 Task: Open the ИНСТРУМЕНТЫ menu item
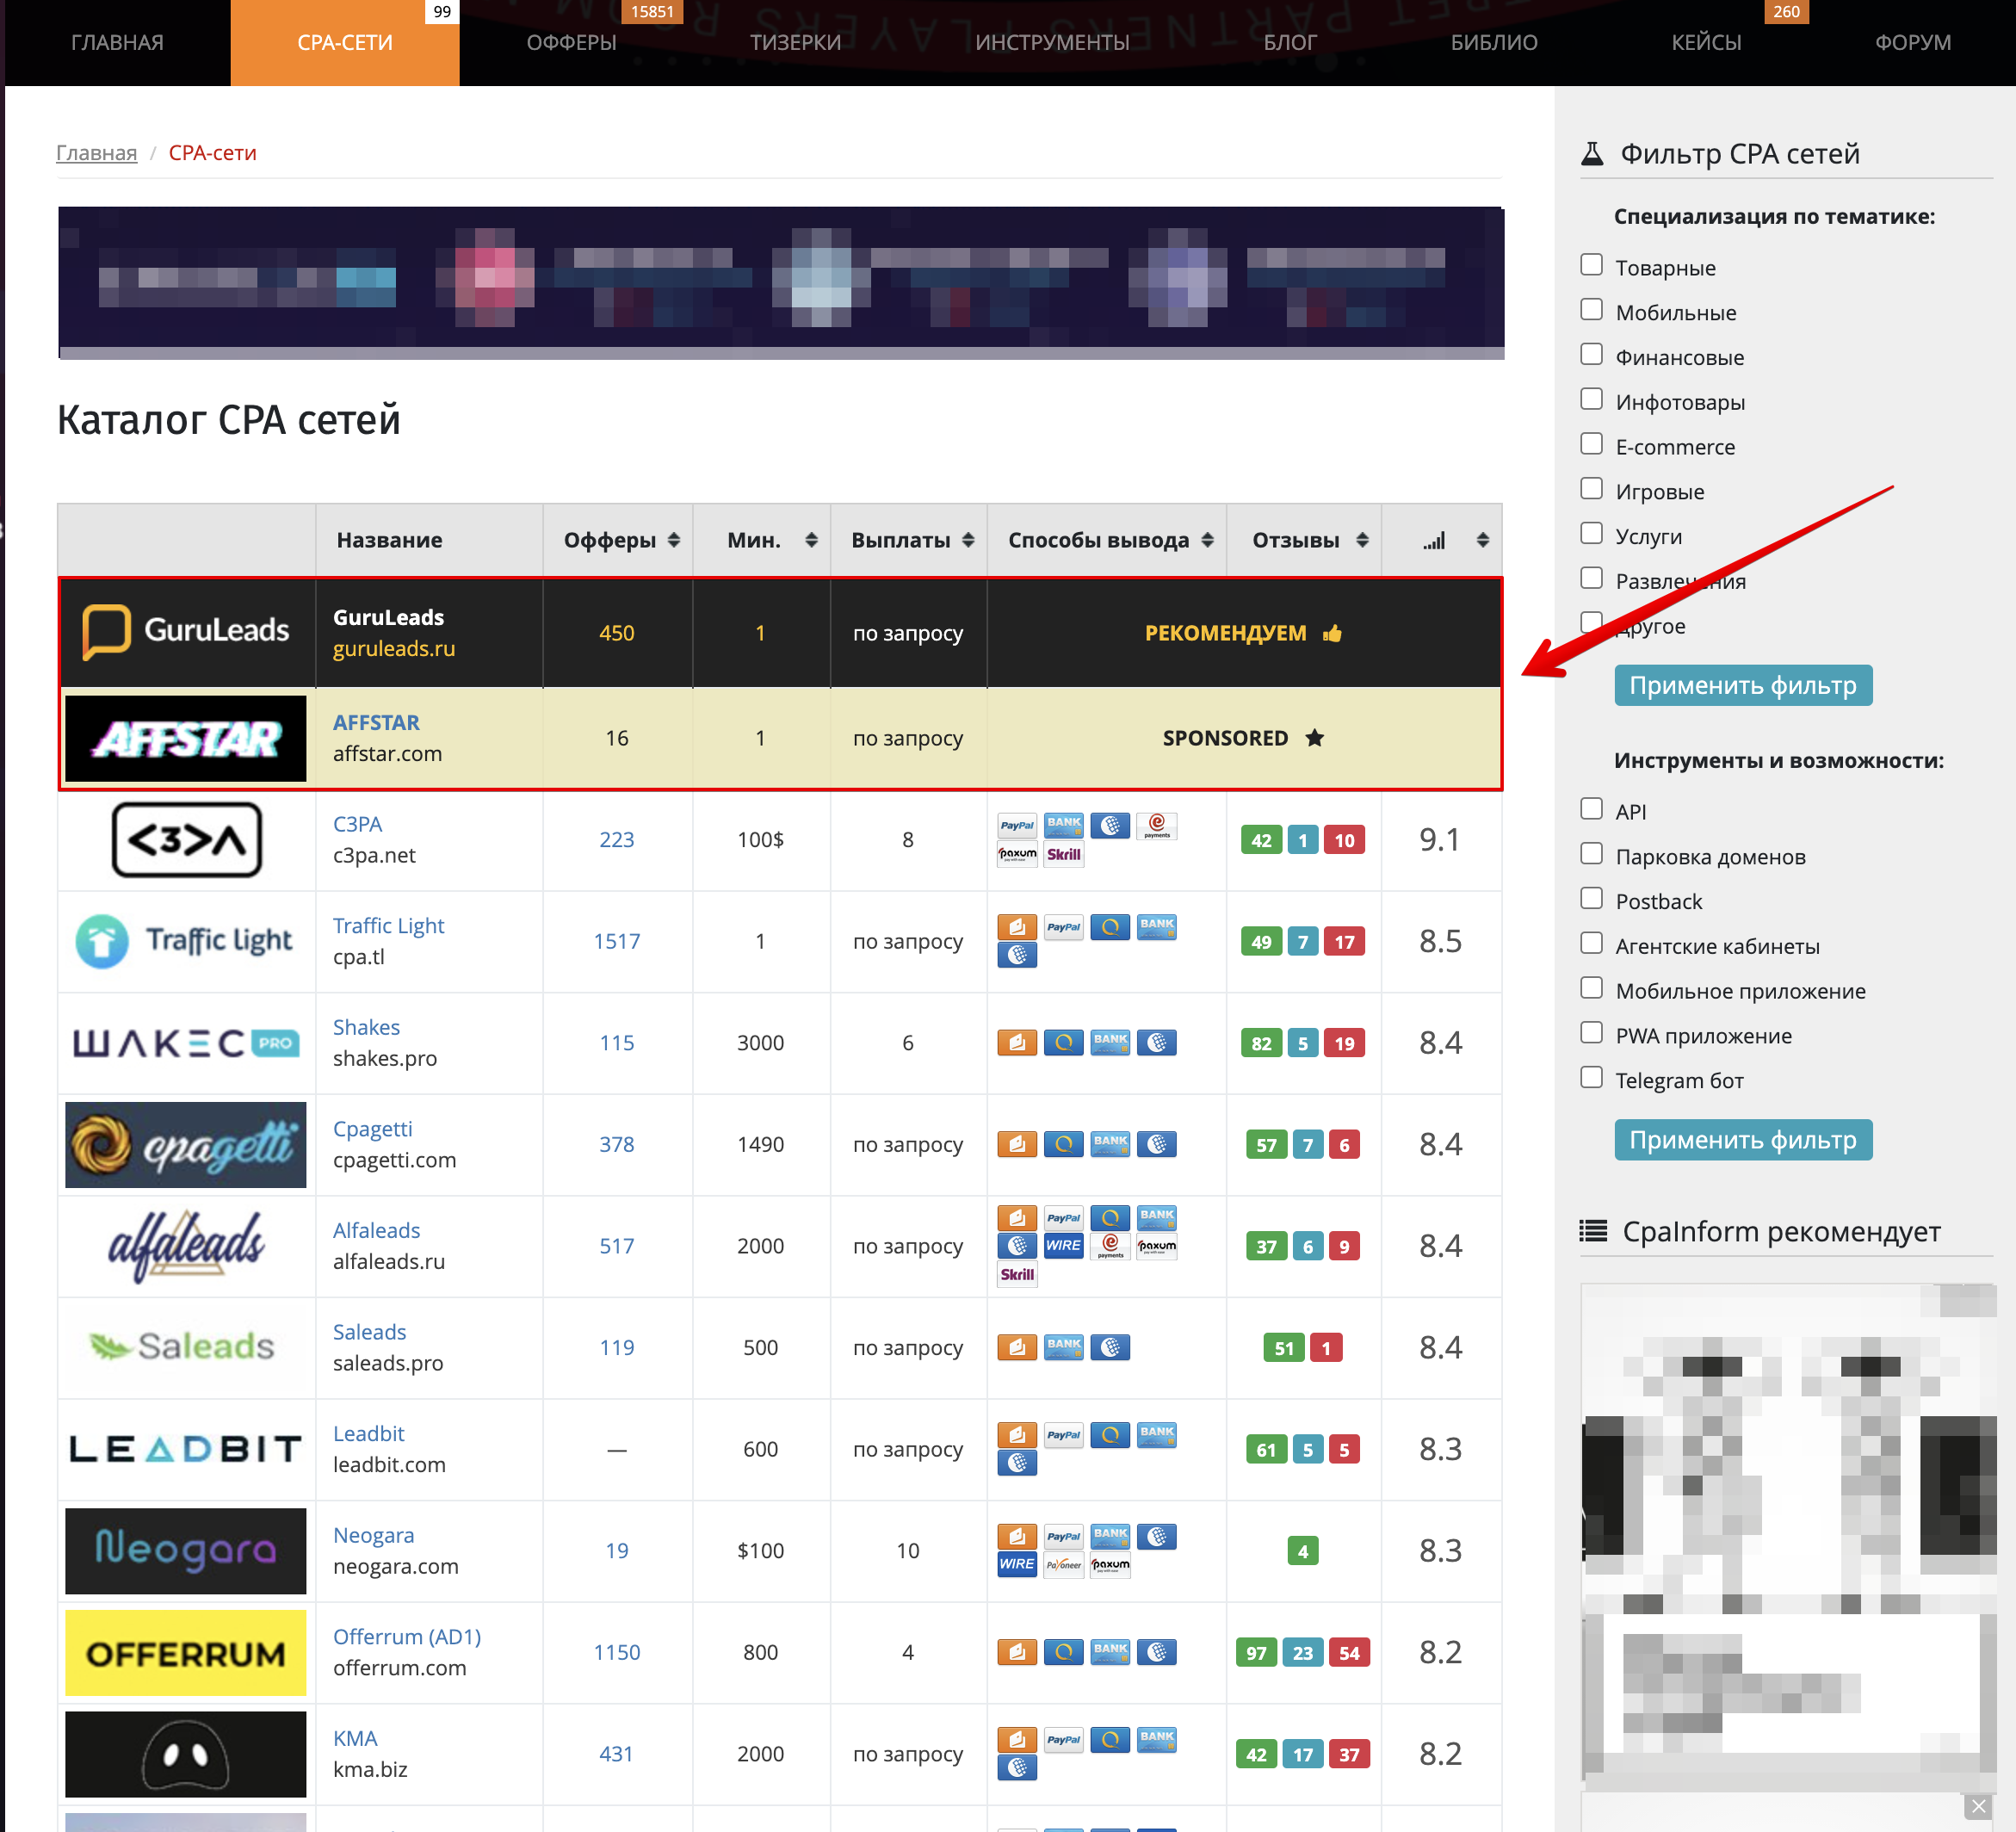click(1052, 43)
